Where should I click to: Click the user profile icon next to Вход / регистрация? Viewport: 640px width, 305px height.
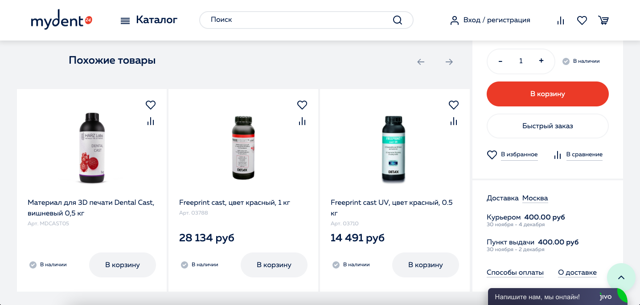454,20
